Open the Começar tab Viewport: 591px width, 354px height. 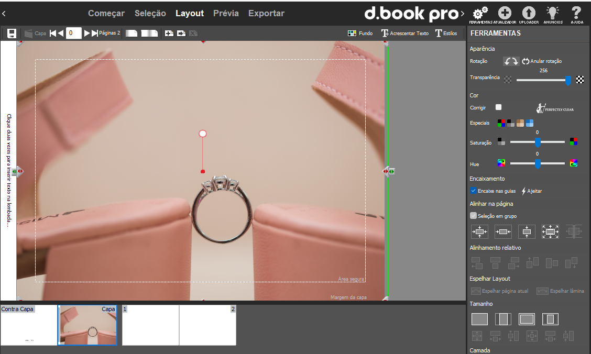click(x=106, y=13)
